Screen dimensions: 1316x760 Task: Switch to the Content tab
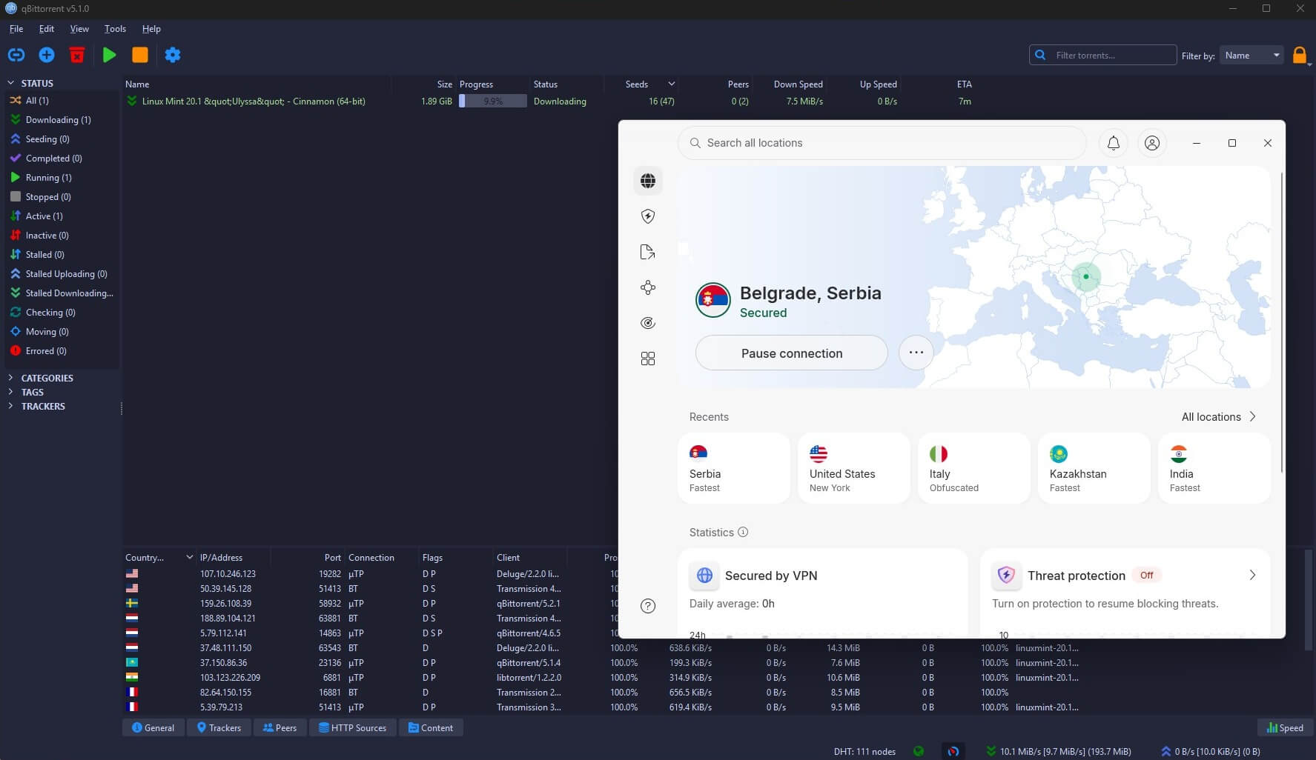(431, 727)
